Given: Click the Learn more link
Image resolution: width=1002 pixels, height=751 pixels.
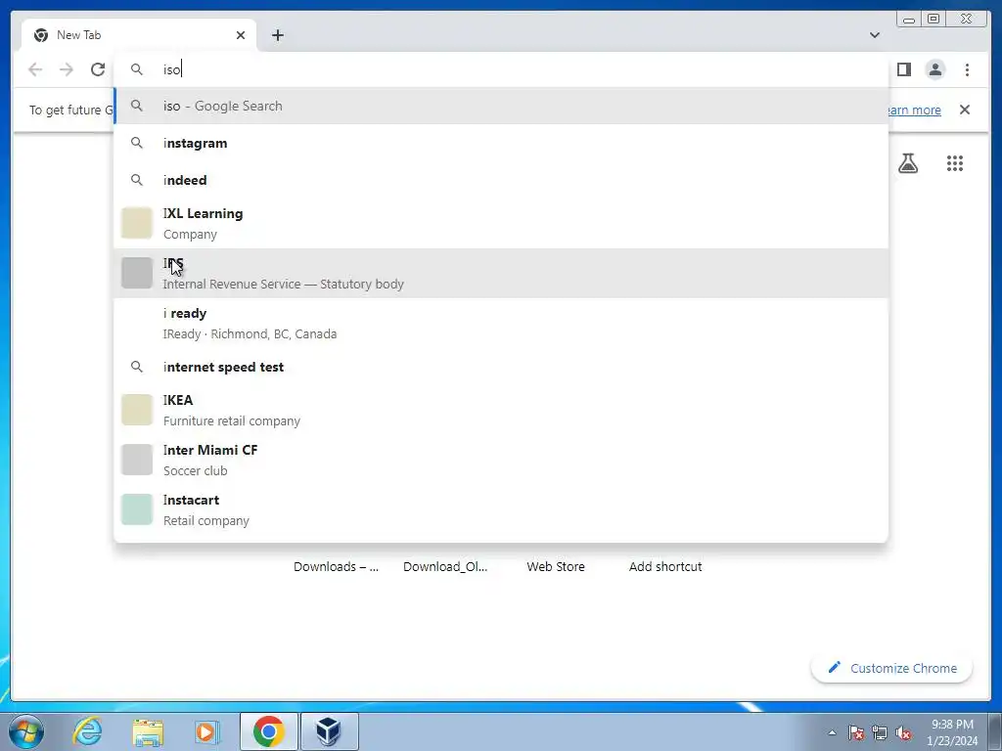Looking at the screenshot, I should click(x=915, y=110).
